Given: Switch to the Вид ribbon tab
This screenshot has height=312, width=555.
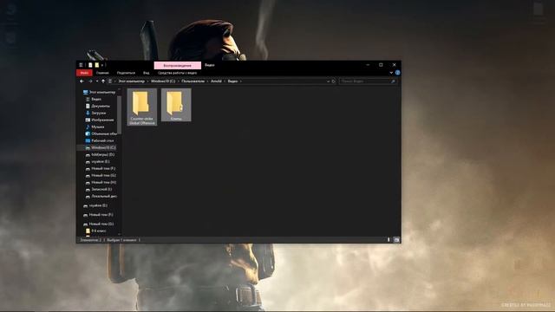Looking at the screenshot, I should coord(147,73).
